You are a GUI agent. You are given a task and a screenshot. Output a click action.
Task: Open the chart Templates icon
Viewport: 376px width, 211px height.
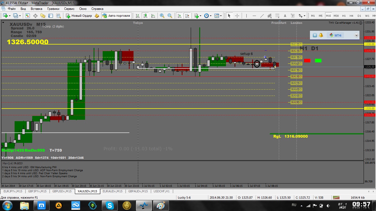[217, 16]
